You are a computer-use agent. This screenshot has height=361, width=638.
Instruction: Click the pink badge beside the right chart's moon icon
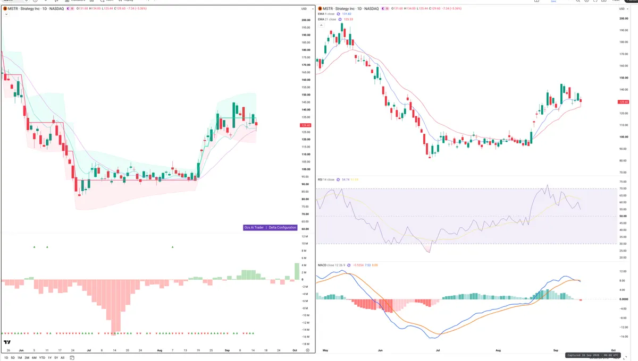tap(387, 8)
